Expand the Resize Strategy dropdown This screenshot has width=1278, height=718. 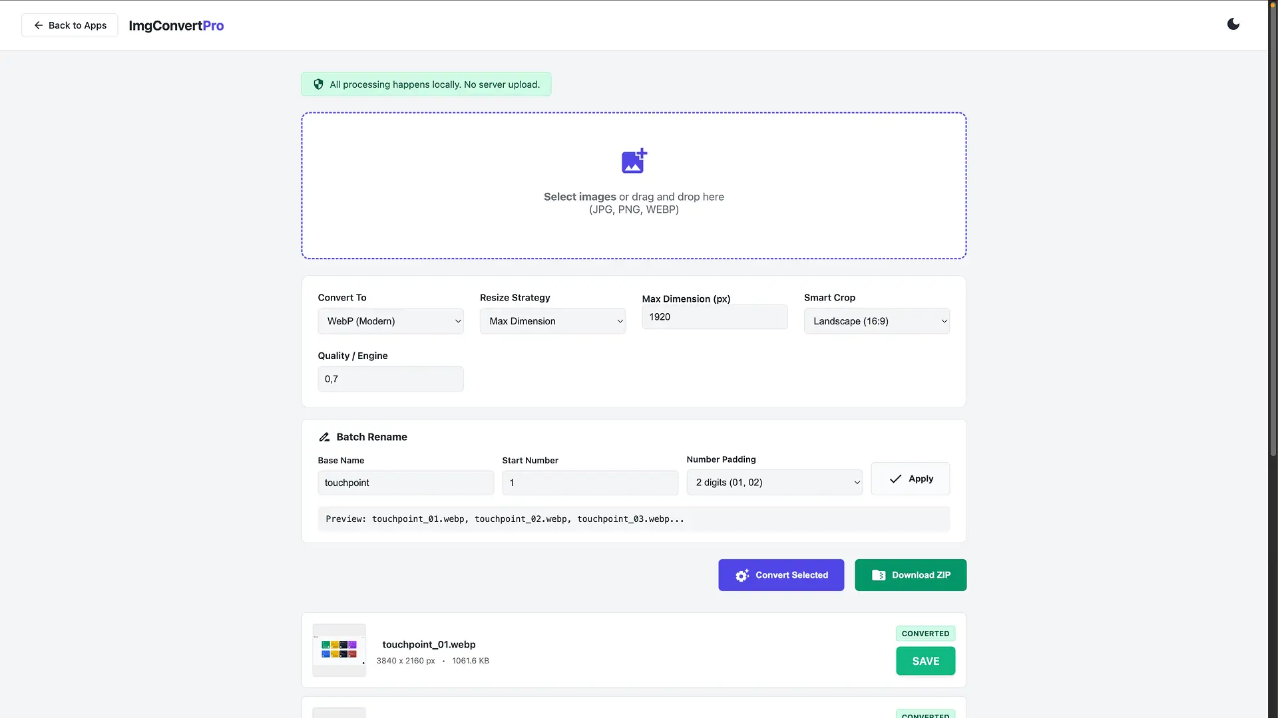(x=552, y=321)
